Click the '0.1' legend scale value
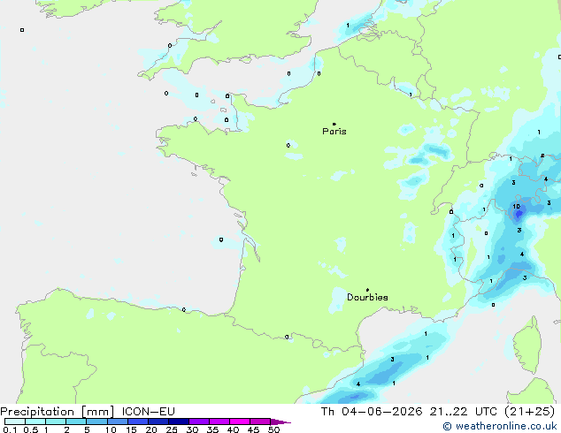The height and width of the screenshot is (433, 561). [x=10, y=429]
